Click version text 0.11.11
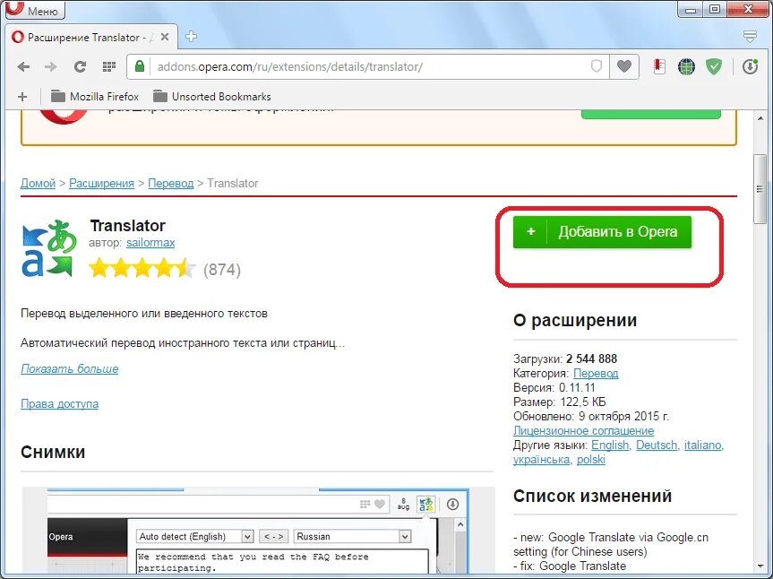 click(x=577, y=388)
